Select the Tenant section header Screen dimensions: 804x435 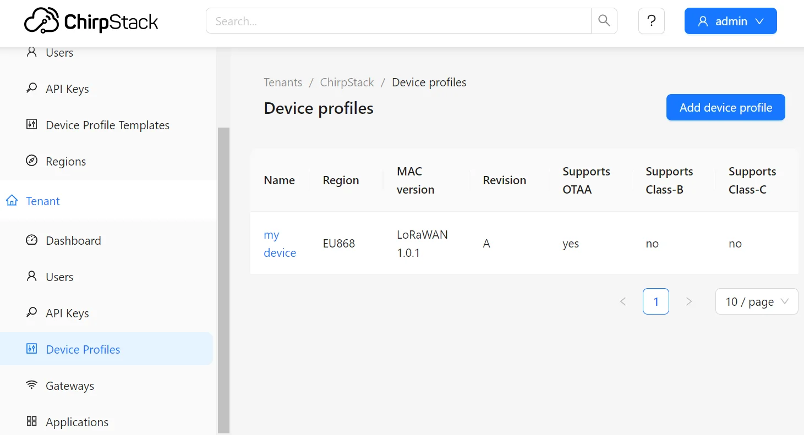pos(108,201)
